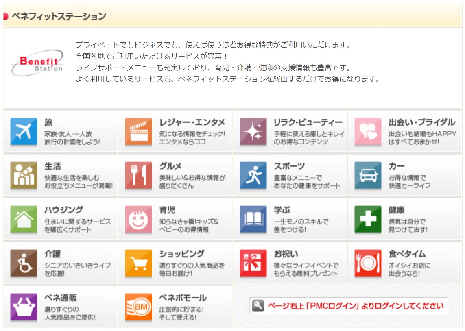Click text あなたの健康をサポート

click(307, 186)
